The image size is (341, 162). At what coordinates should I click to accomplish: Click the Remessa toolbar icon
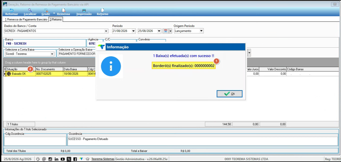tap(64, 12)
